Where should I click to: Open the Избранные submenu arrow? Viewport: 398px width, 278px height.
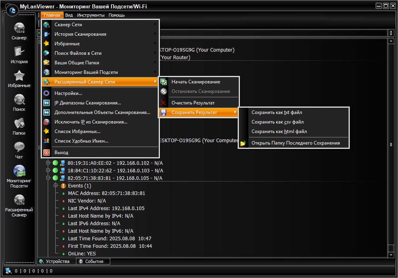click(155, 43)
